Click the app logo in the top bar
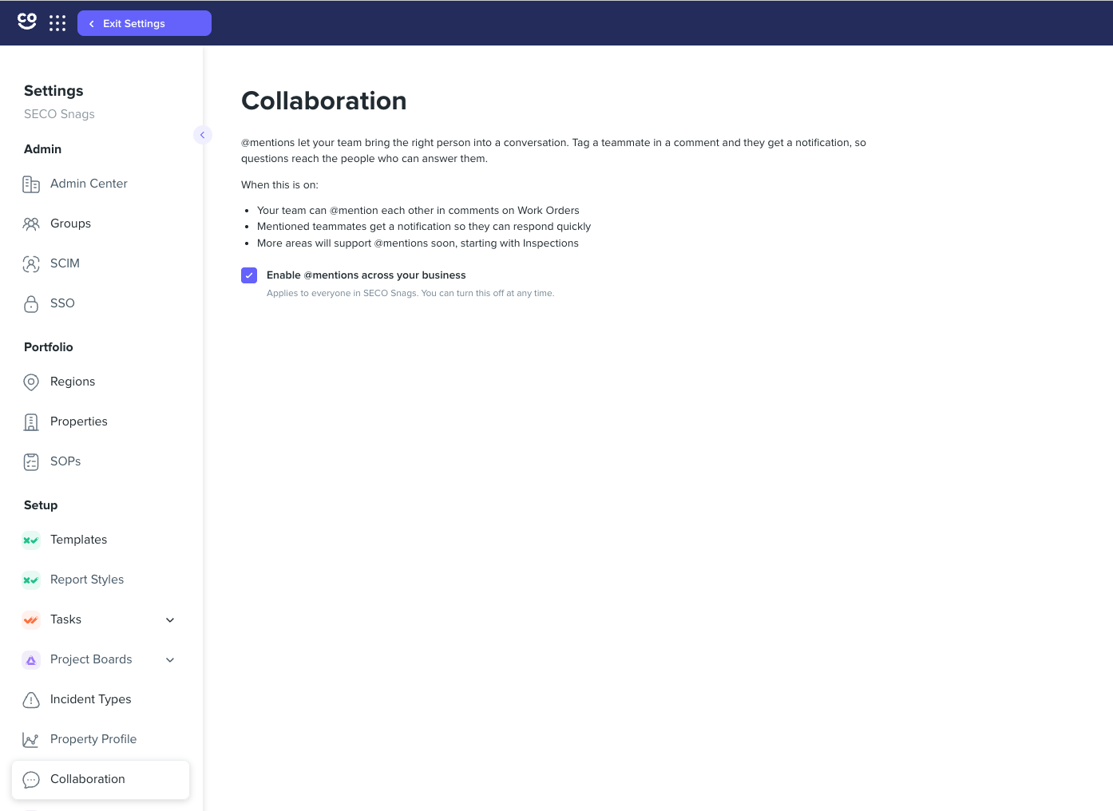1113x811 pixels. [x=27, y=22]
